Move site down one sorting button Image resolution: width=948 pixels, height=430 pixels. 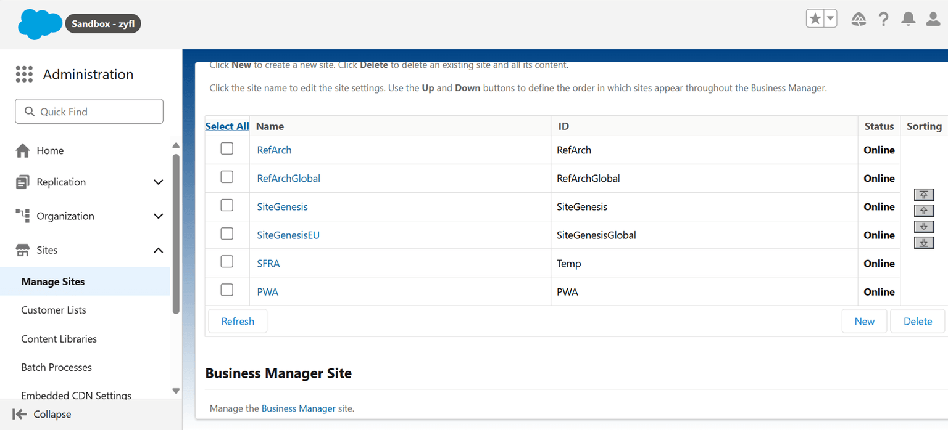click(924, 227)
